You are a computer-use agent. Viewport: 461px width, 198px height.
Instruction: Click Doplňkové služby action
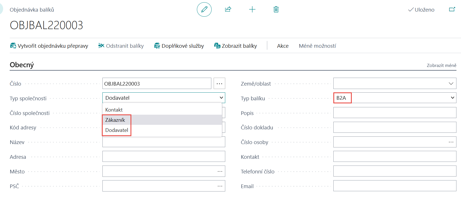179,46
